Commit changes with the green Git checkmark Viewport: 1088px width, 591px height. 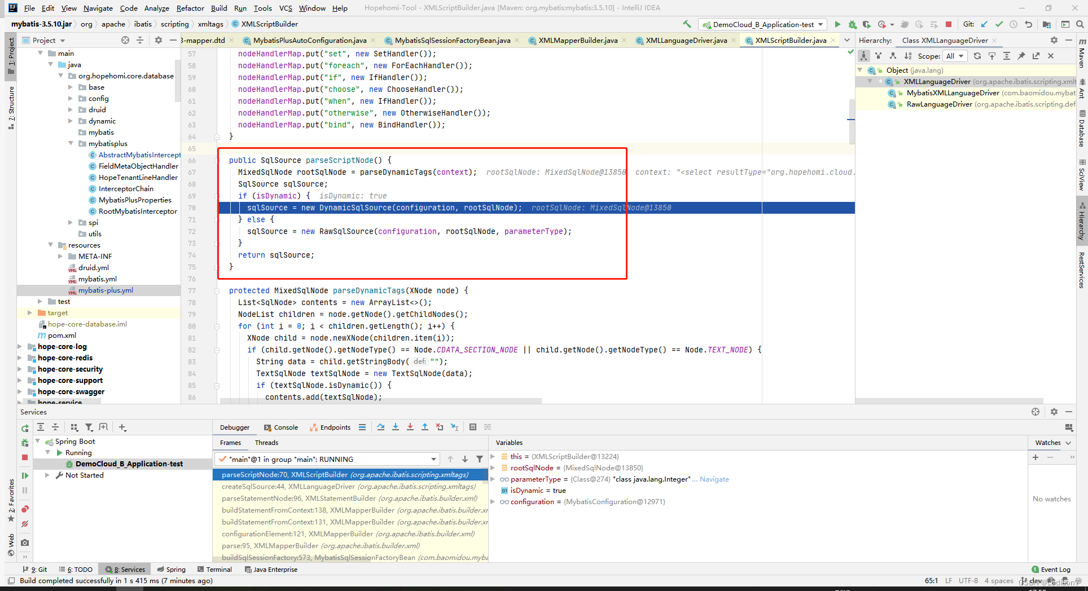coord(999,24)
